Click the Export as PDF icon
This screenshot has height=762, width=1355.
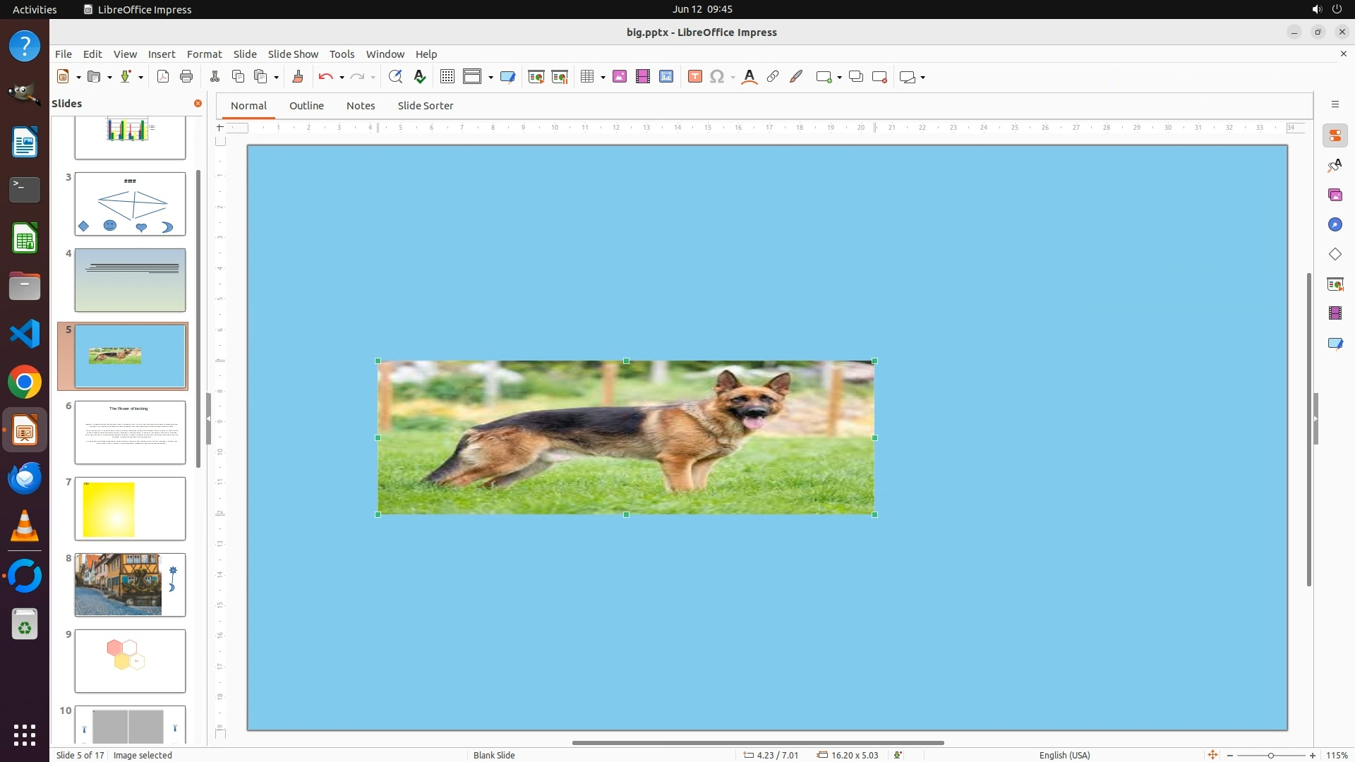click(x=163, y=77)
